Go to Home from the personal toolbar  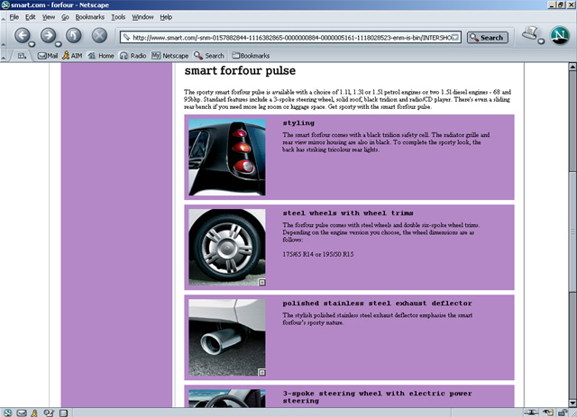click(100, 56)
